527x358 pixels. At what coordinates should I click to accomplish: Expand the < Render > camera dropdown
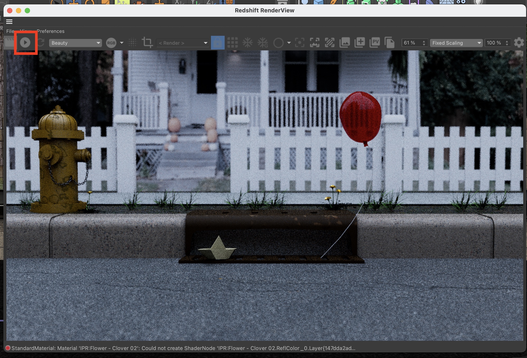[183, 43]
